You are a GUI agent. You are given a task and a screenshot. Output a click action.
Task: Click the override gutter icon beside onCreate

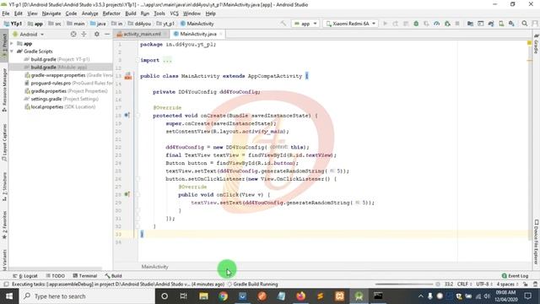pos(127,115)
